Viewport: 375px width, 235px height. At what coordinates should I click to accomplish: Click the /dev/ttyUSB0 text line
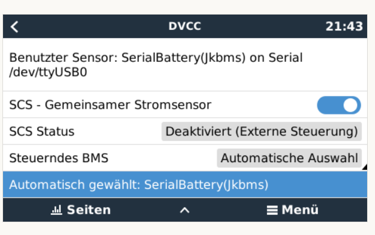(x=48, y=72)
